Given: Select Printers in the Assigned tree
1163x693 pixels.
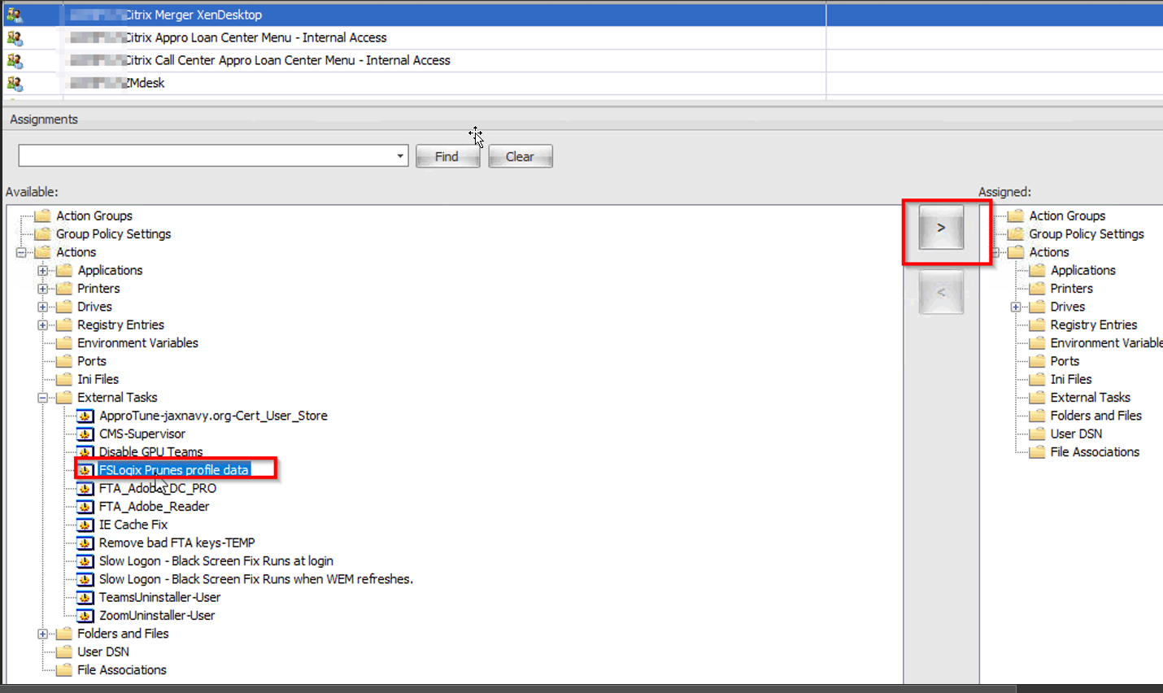Looking at the screenshot, I should point(1072,289).
